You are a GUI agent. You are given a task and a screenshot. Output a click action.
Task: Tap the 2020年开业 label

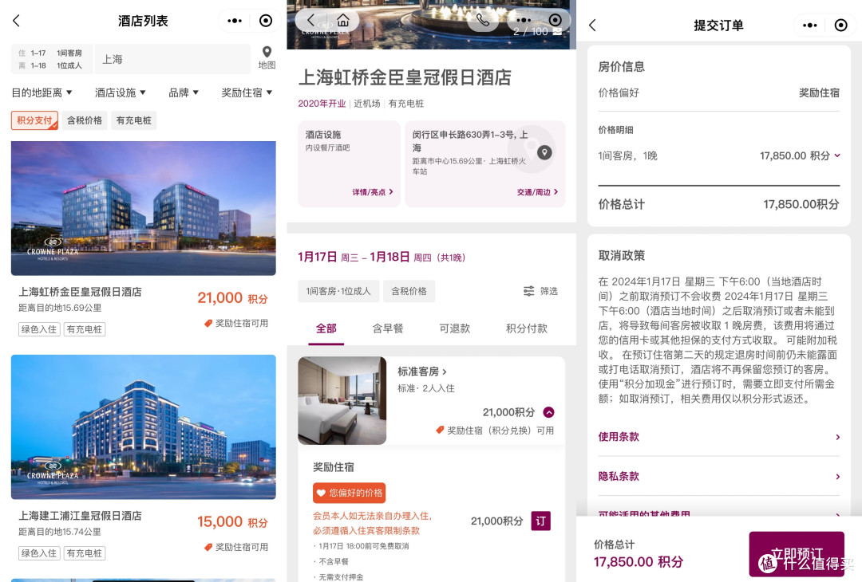point(322,104)
